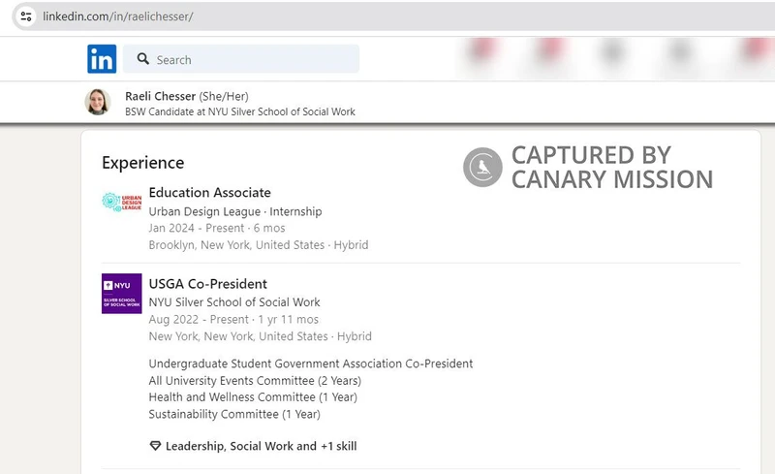
Task: Click the diamond skills icon
Action: click(x=155, y=446)
